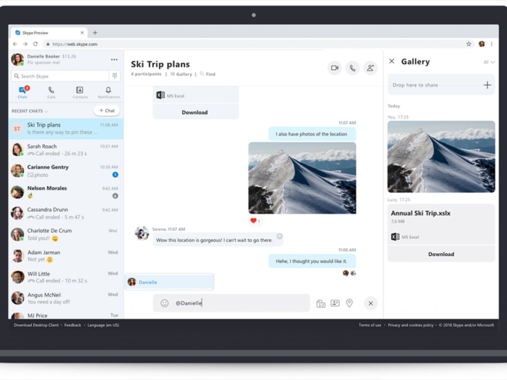507x380 pixels.
Task: Download Annual Ski Trip.xslx from Gallery
Action: 441,254
